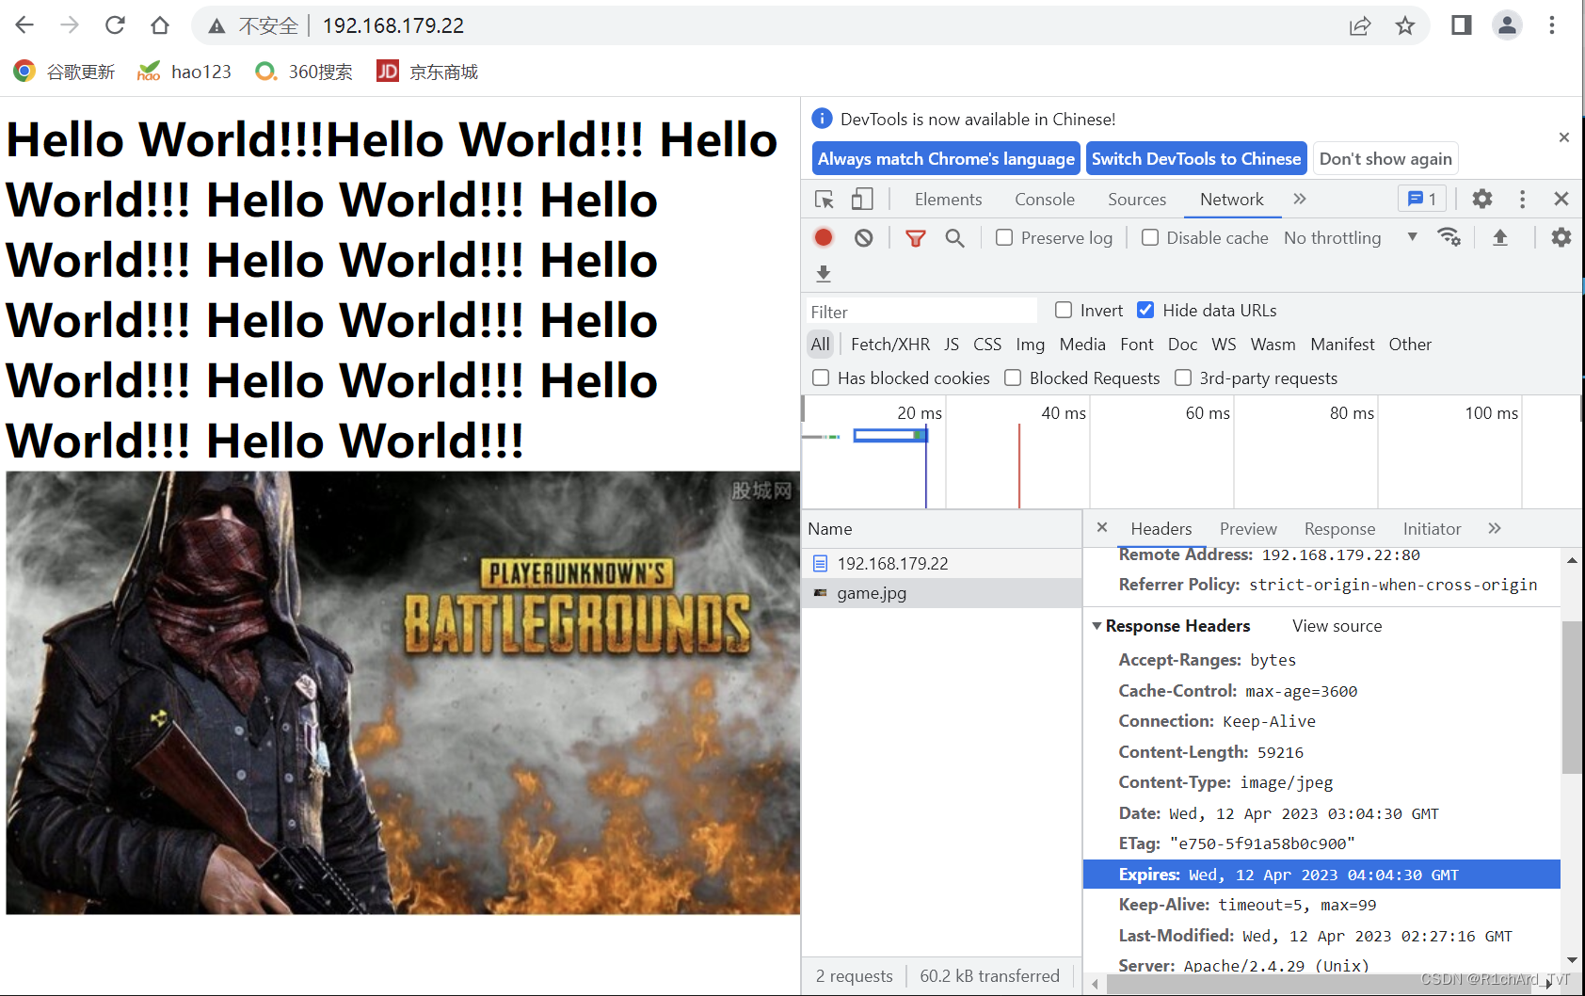
Task: Select the game.jpg request row
Action: (941, 593)
